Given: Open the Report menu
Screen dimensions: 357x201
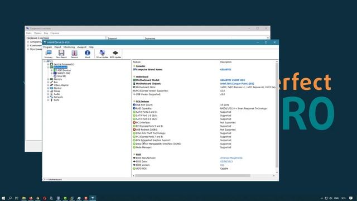Looking at the screenshot, I should (57, 47).
